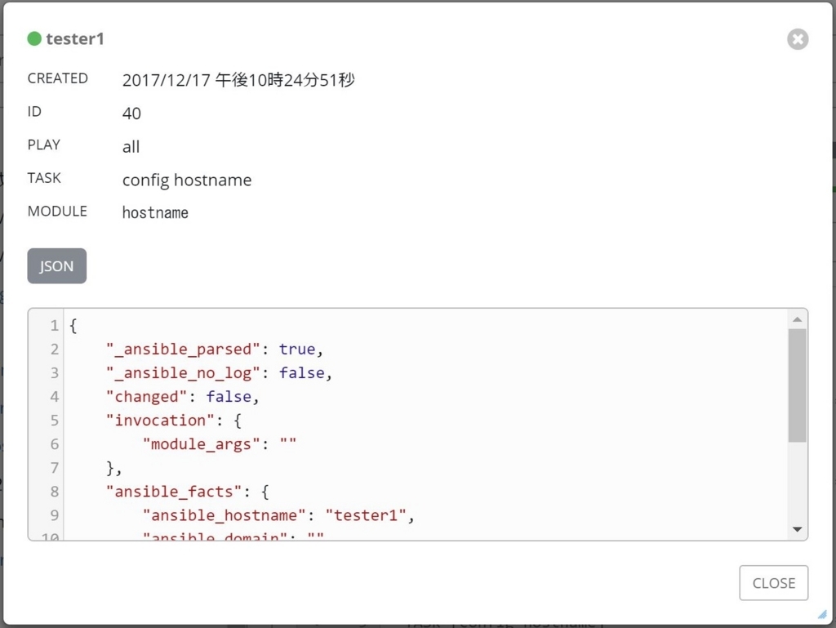This screenshot has height=628, width=836.
Task: Click the "tester1" string value in JSON
Action: point(366,515)
